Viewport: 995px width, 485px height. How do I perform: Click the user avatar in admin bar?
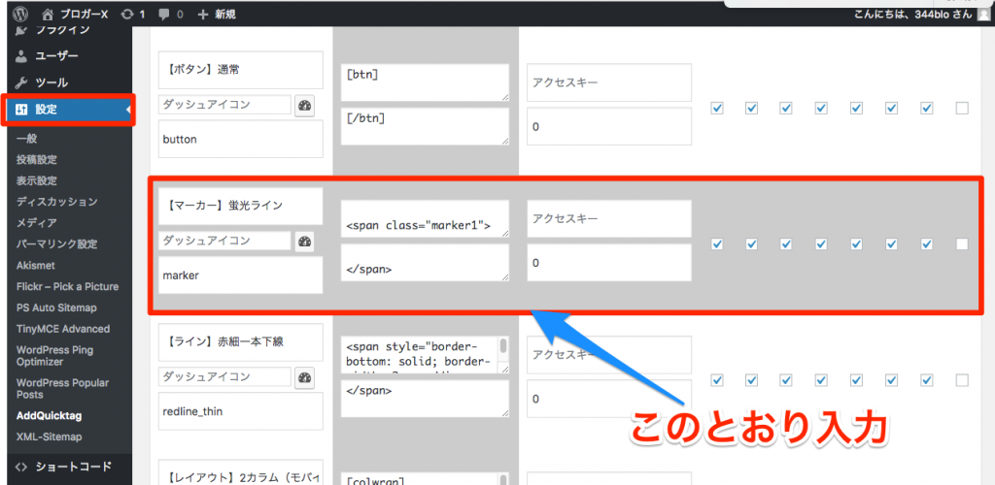983,14
